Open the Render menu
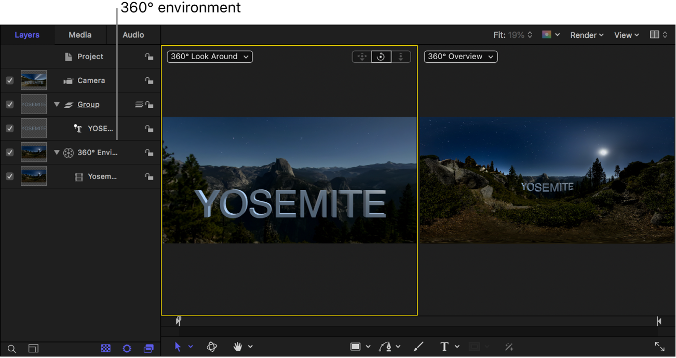The image size is (676, 358). tap(586, 35)
